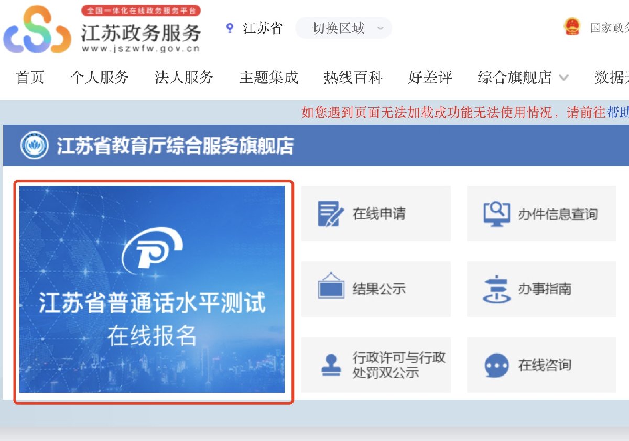
Task: Open the 热线百科 menu item
Action: (x=353, y=78)
